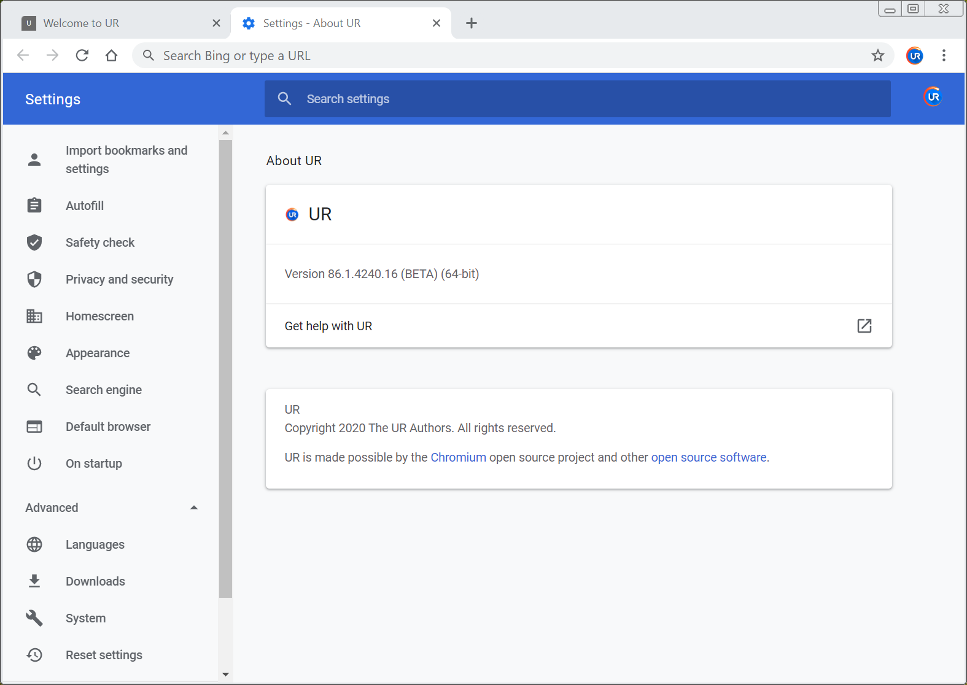Open a new tab with plus button
The height and width of the screenshot is (685, 967).
(472, 23)
